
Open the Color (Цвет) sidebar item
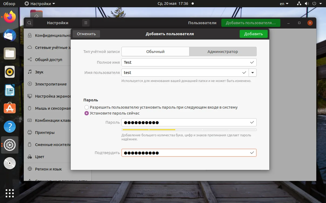coord(47,157)
